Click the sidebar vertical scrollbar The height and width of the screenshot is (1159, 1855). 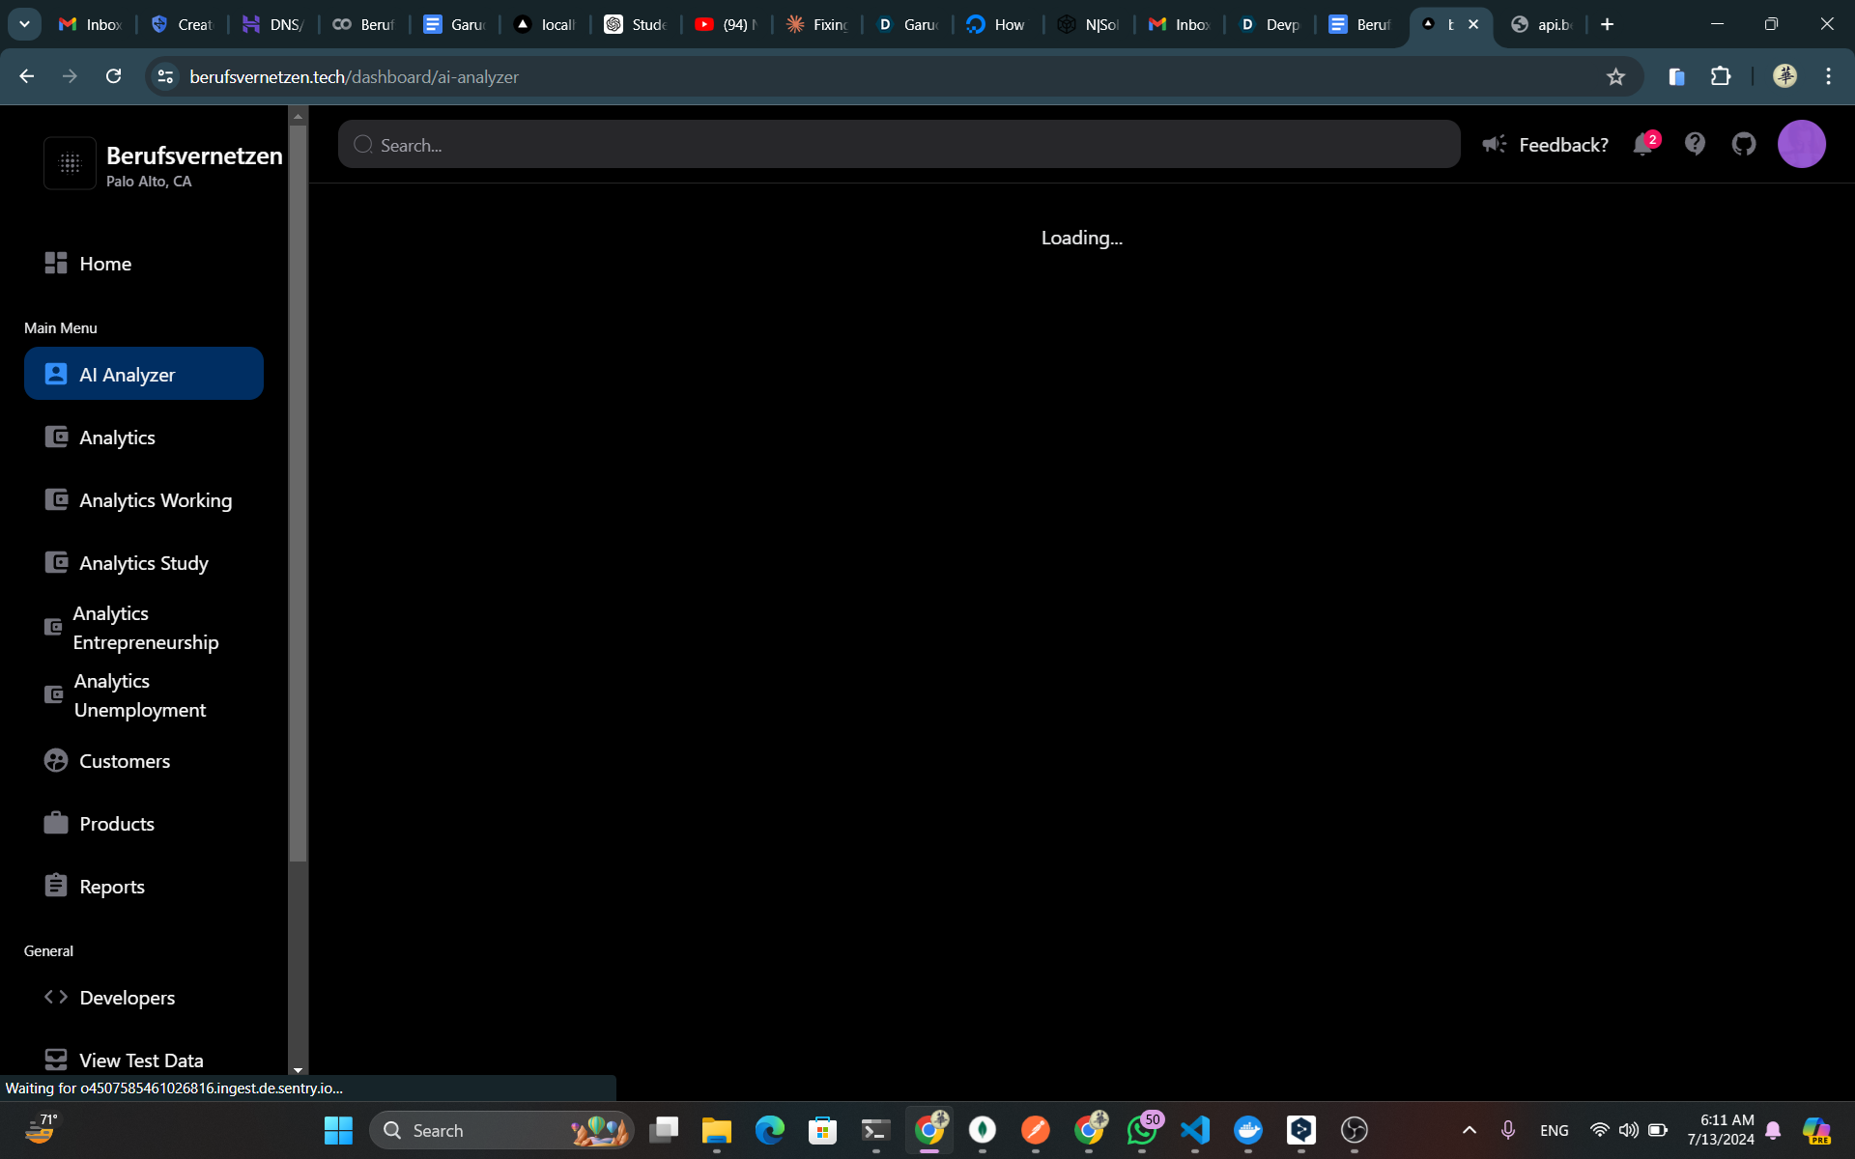coord(298,483)
